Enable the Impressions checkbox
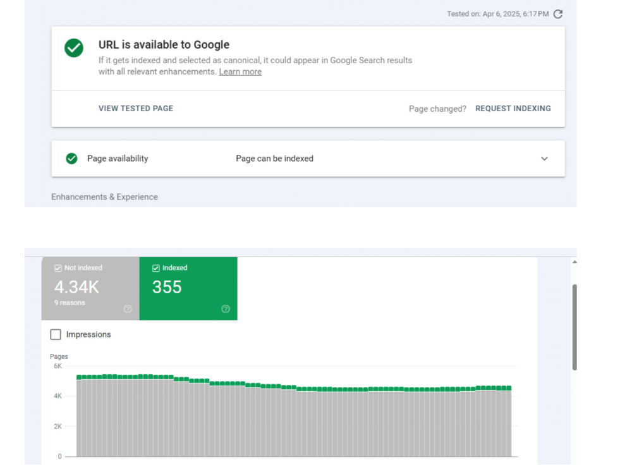Viewport: 632px width, 474px height. [56, 334]
